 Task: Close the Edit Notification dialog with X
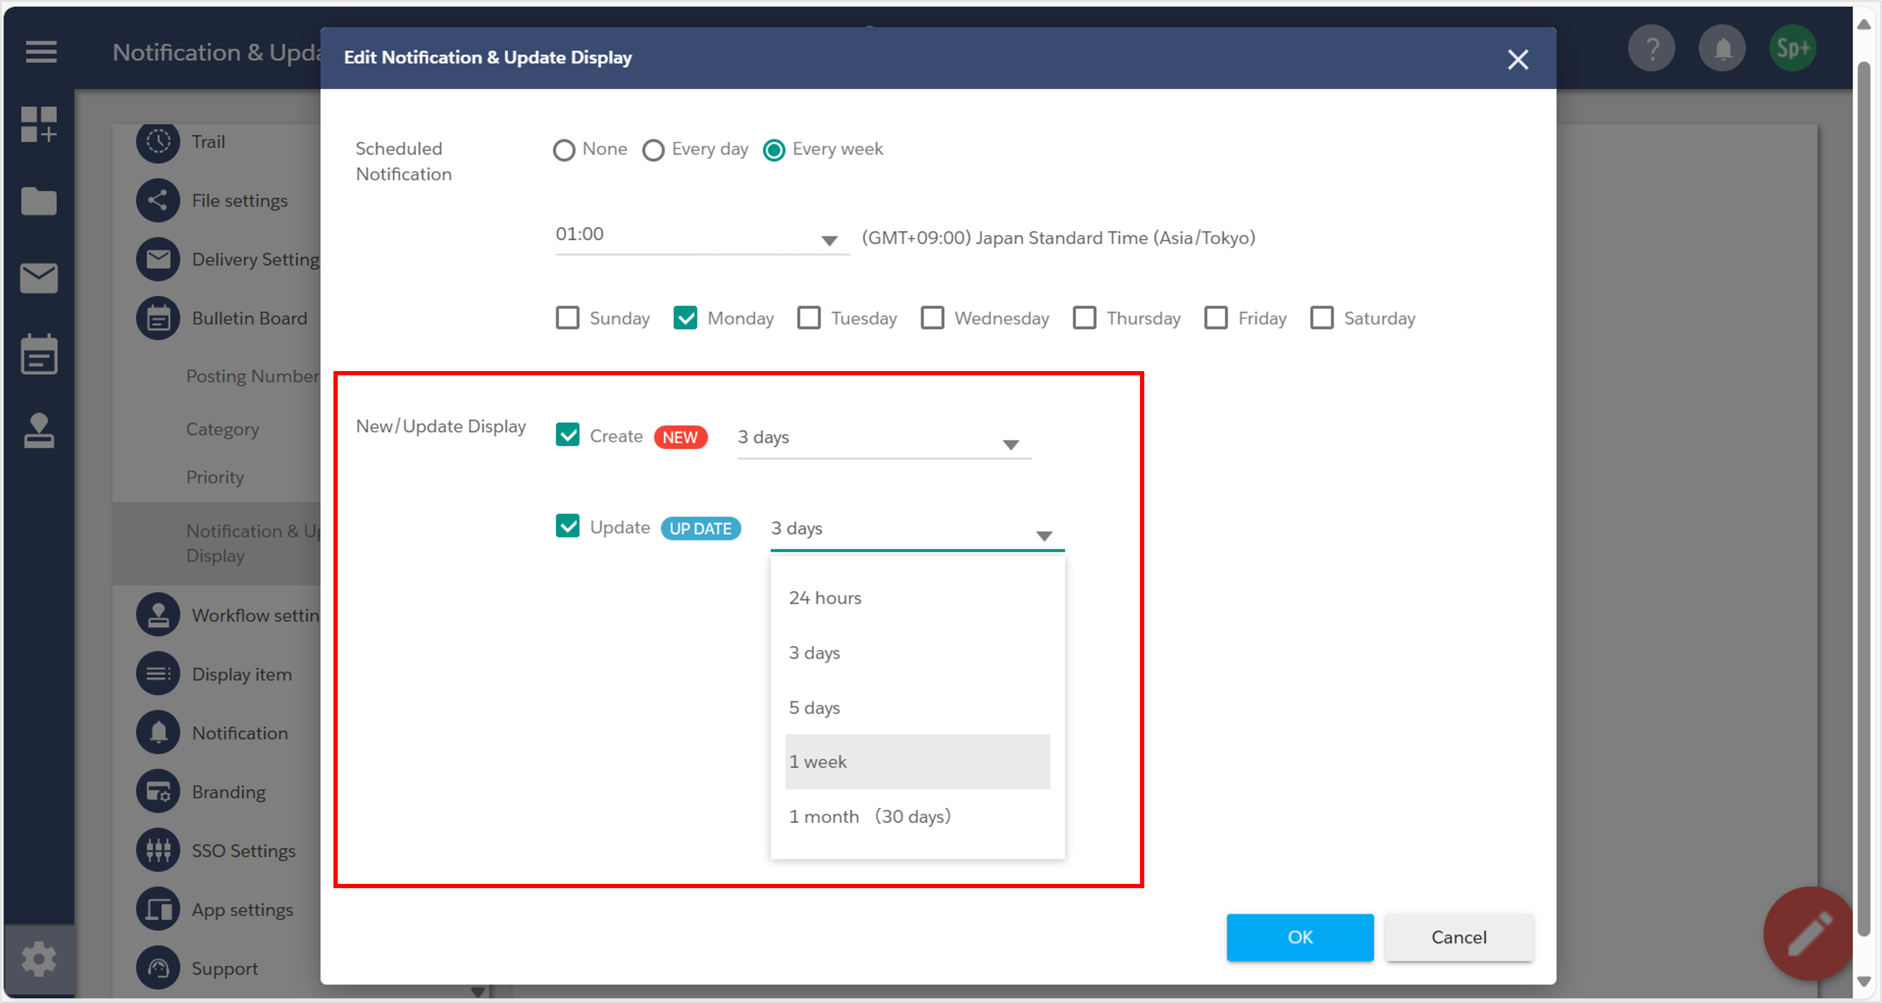point(1517,59)
